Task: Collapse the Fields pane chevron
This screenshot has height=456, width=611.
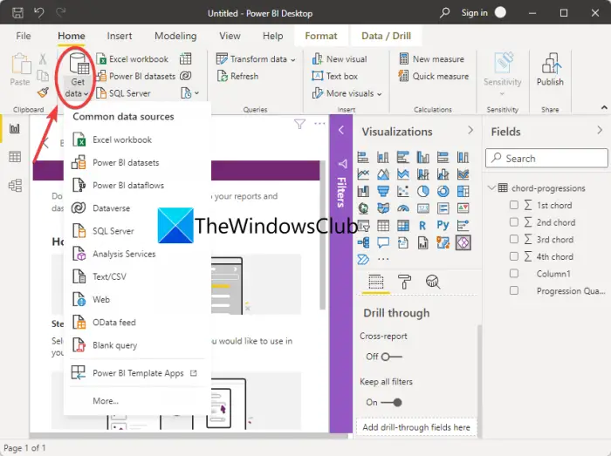Action: [600, 130]
